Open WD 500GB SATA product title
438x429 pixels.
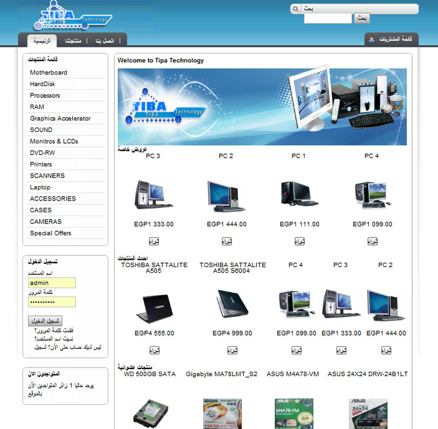150,374
